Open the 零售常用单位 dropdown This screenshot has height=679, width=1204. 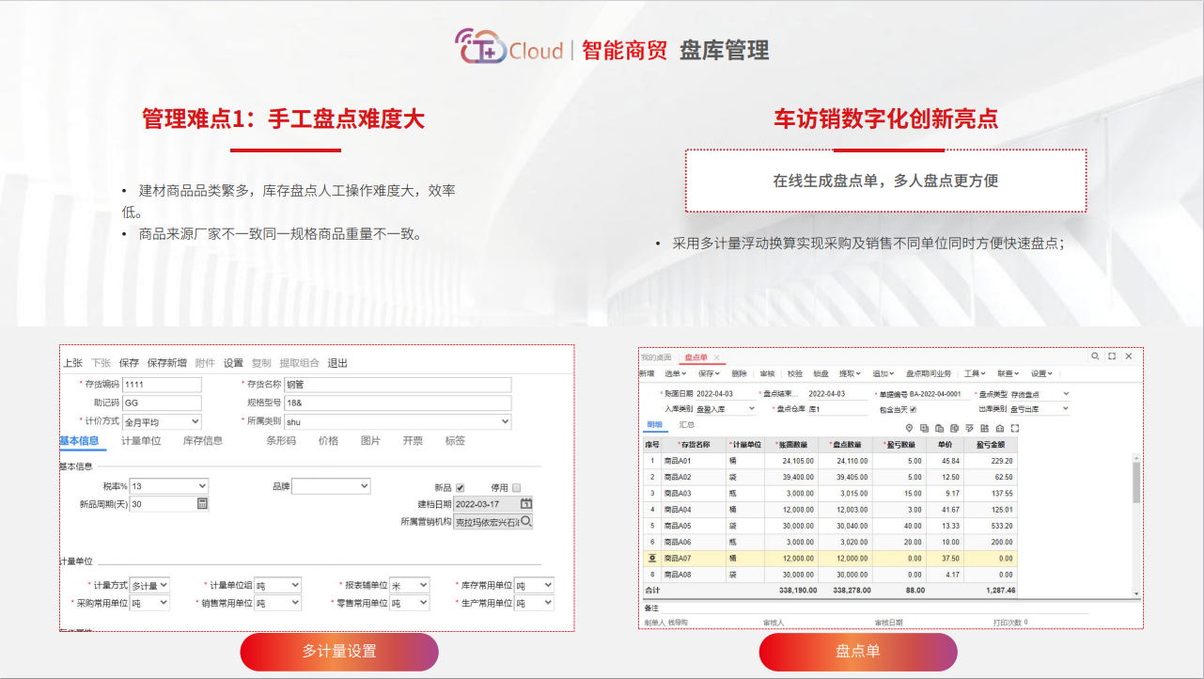tap(410, 603)
